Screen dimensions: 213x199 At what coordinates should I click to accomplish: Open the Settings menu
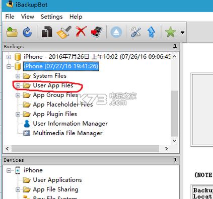pos(51,17)
